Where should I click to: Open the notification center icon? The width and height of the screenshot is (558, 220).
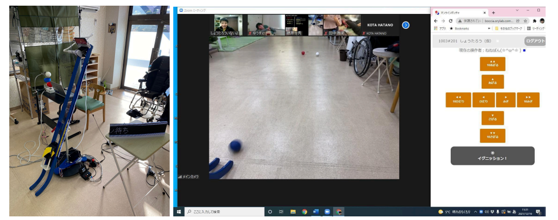pyautogui.click(x=538, y=212)
